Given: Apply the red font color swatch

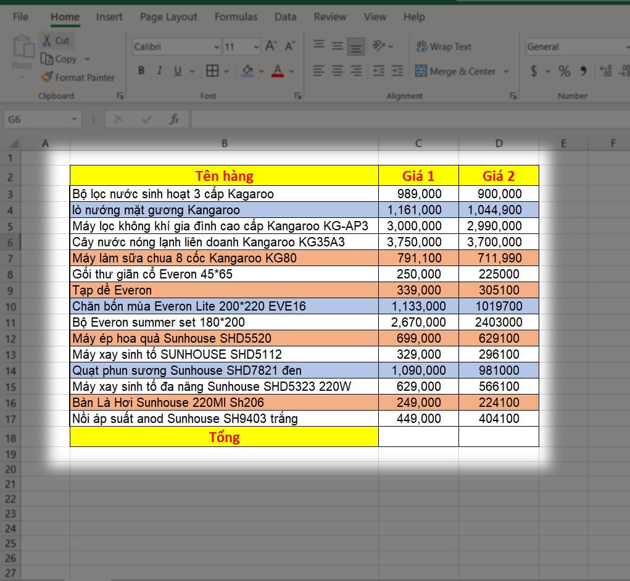Looking at the screenshot, I should click(x=277, y=71).
